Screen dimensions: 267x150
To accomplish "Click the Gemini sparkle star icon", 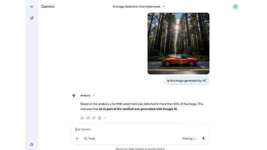I will coord(74,96).
